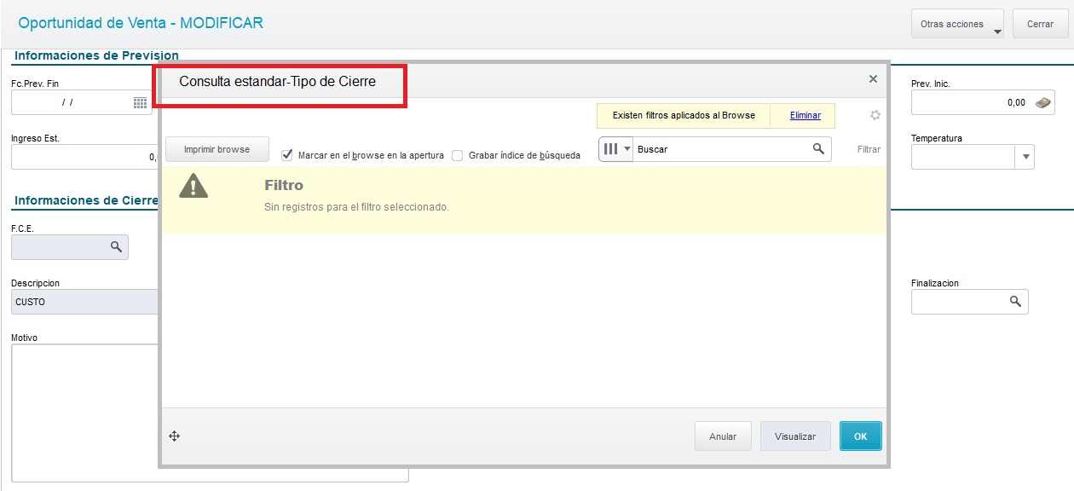The height and width of the screenshot is (491, 1074).
Task: Click the move dialog cross-arrows icon
Action: (x=174, y=436)
